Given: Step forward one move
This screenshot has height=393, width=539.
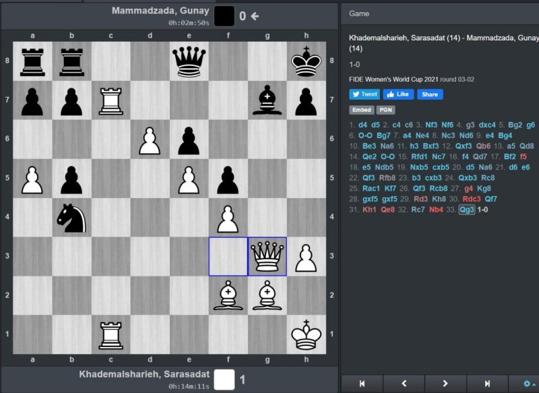Looking at the screenshot, I should pos(445,384).
